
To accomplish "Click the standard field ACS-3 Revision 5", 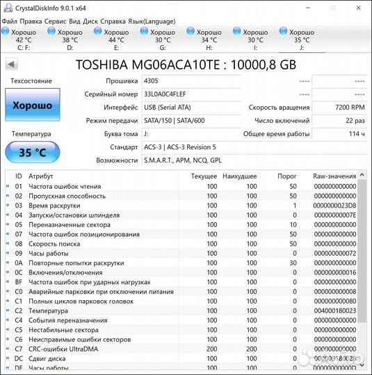I will point(254,147).
